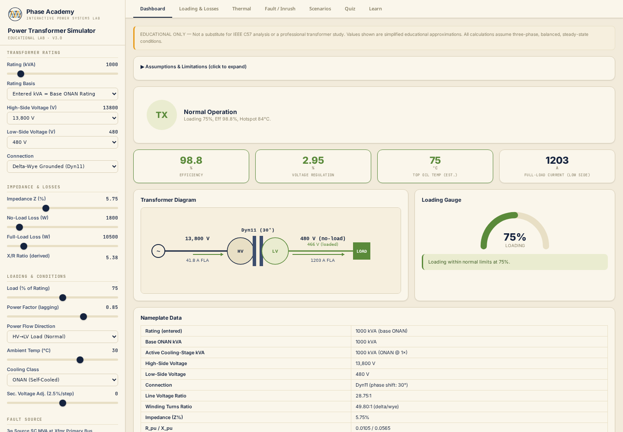Image resolution: width=623 pixels, height=432 pixels.
Task: Click the 'Dyn11 (30°)' diagram label
Action: (258, 230)
